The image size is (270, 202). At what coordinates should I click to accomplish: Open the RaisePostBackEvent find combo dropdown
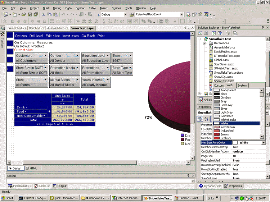tap(182, 15)
